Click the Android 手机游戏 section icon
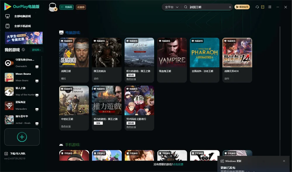Viewport: 292px width, 172px height. coord(61,145)
